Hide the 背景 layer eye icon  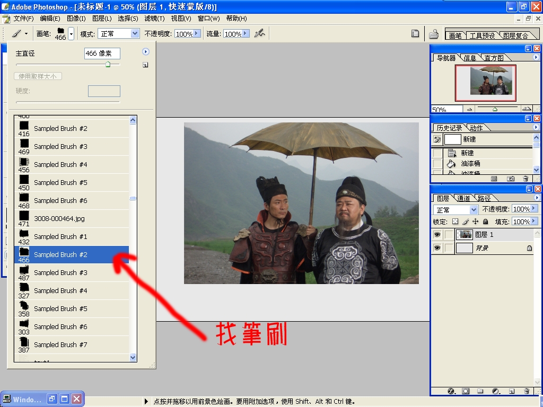pos(437,248)
